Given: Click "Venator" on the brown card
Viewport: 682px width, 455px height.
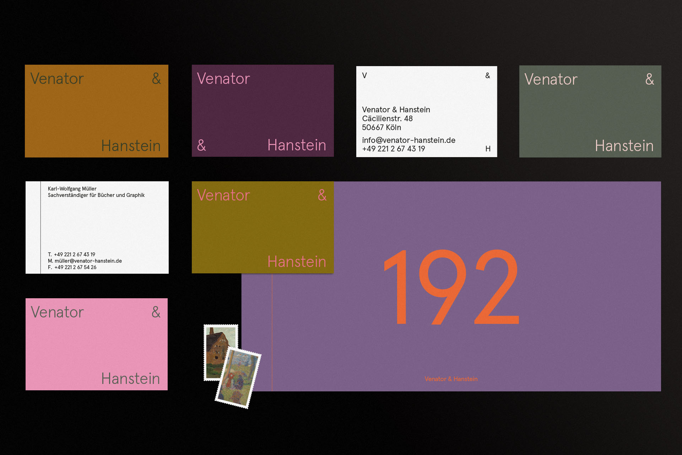Looking at the screenshot, I should pos(57,79).
